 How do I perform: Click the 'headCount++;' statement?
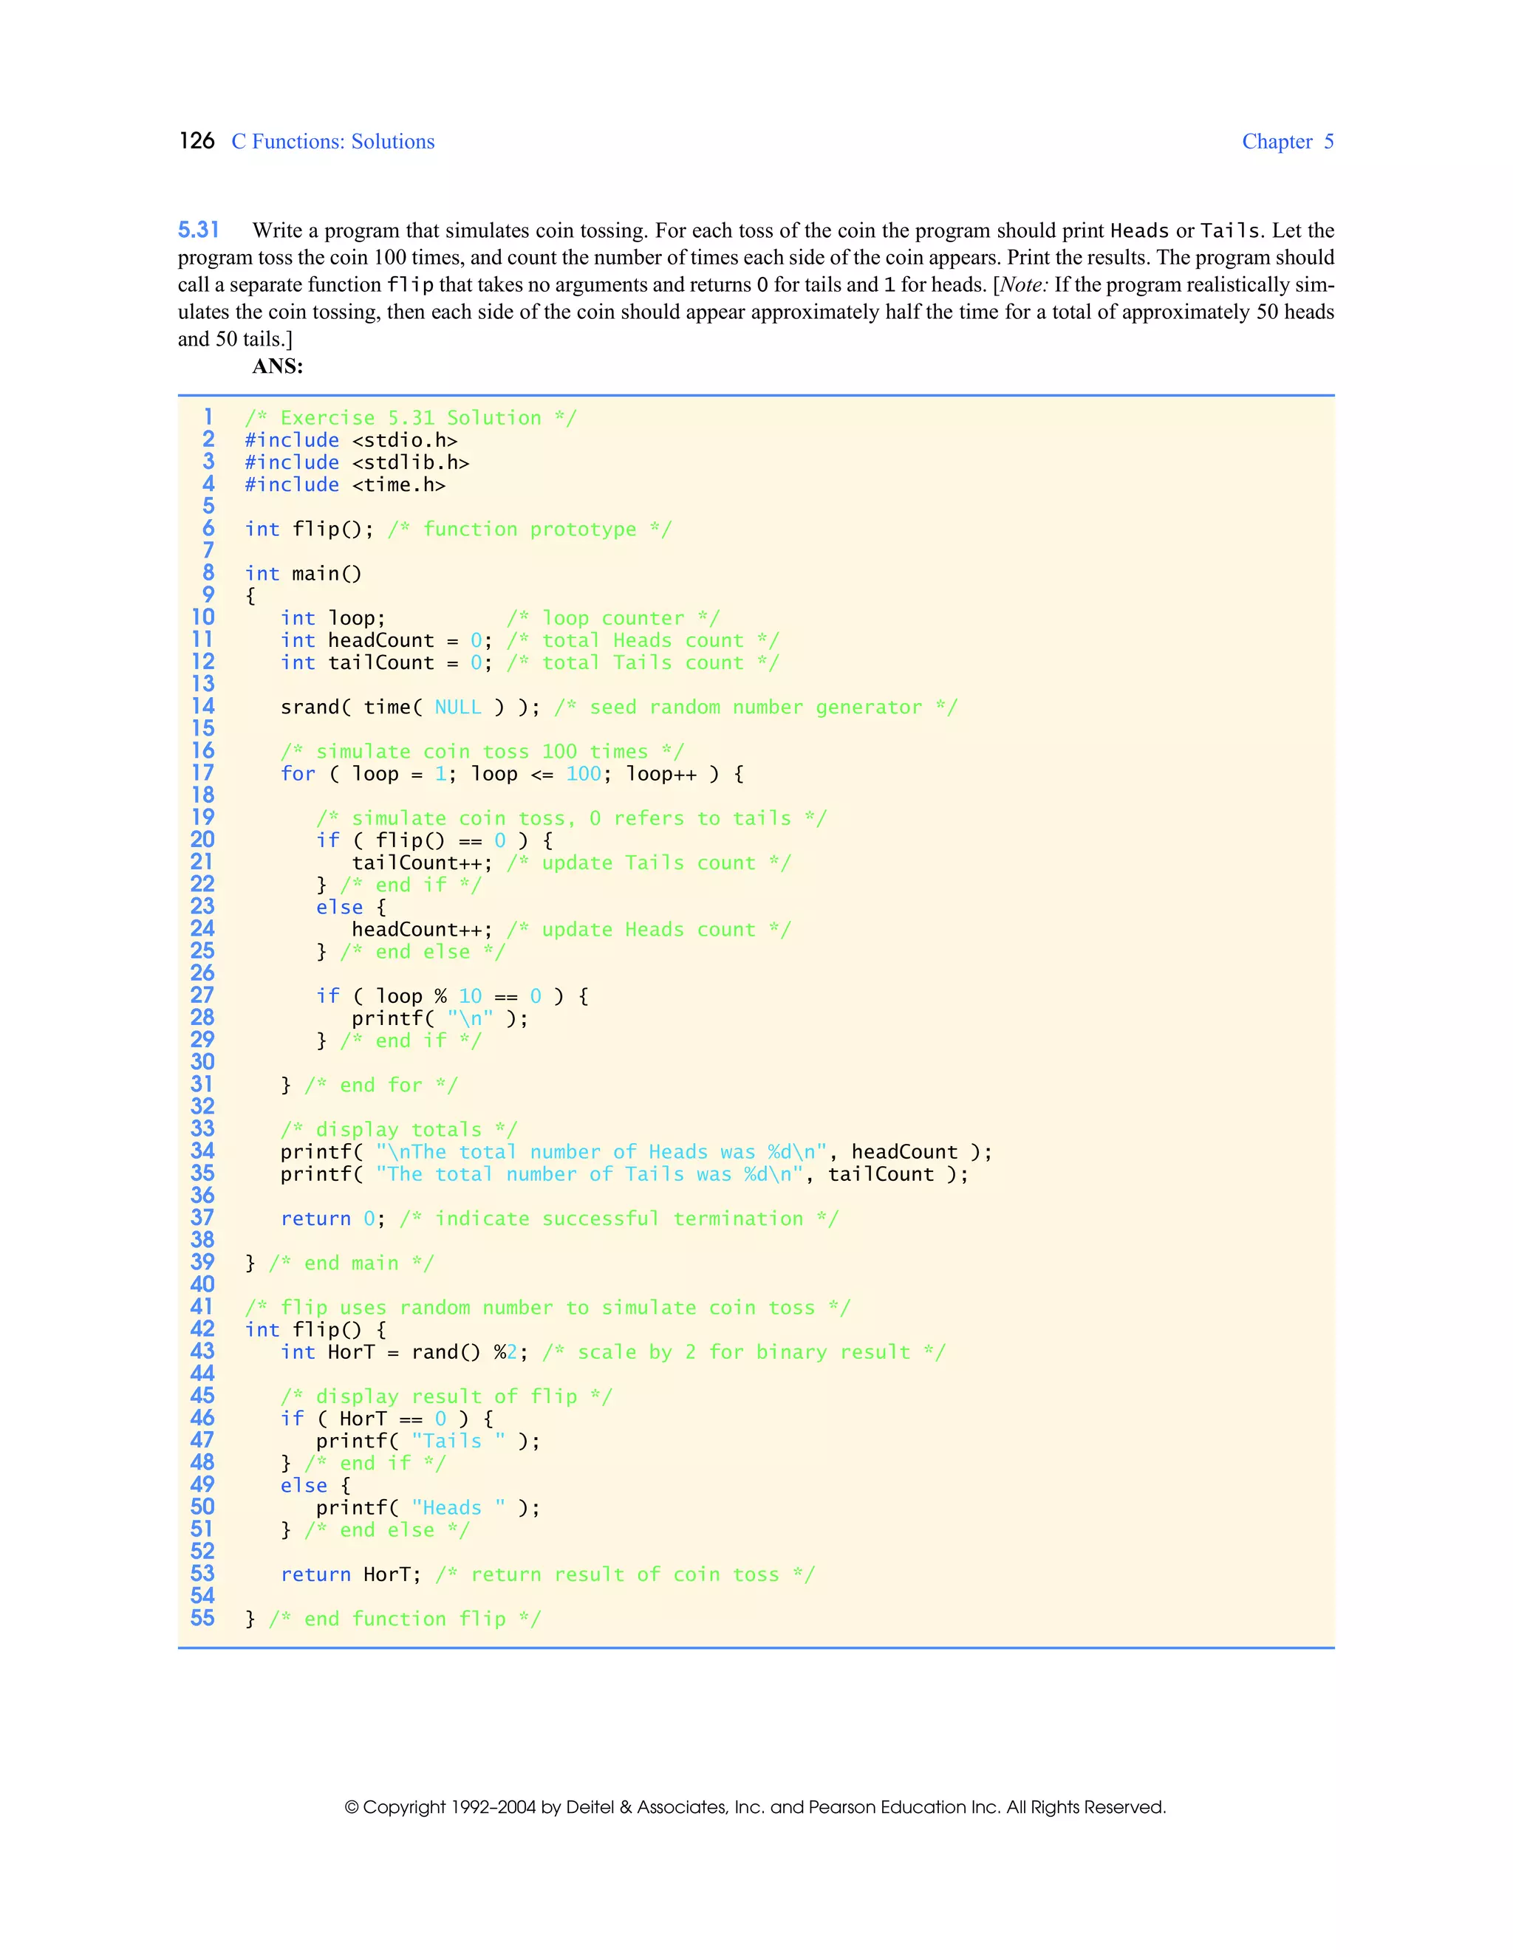point(422,930)
